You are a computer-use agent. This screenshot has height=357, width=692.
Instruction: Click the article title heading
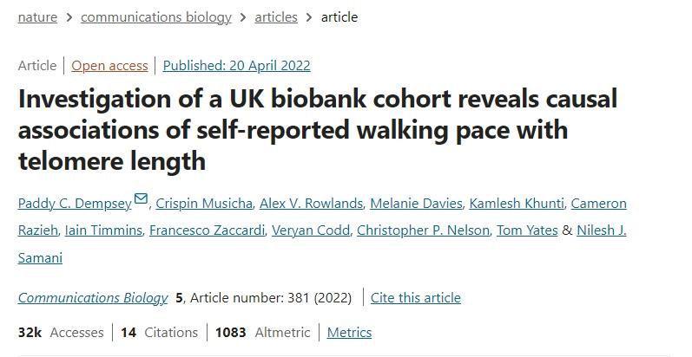click(318, 130)
